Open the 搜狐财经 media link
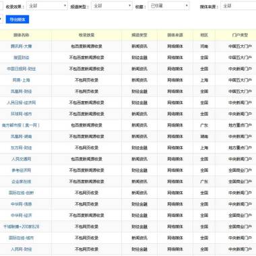256x256 pixels. coord(21,57)
